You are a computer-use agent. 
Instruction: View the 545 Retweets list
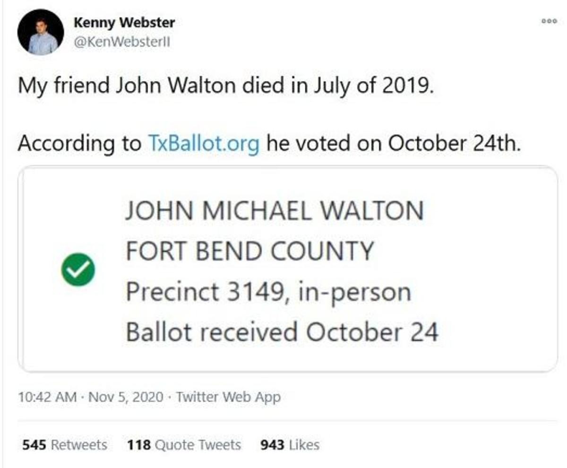65,444
